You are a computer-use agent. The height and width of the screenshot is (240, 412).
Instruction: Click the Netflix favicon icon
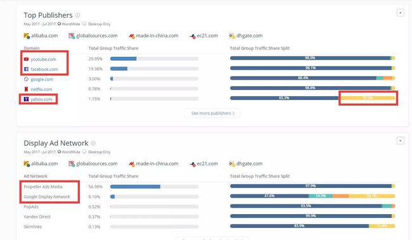(x=26, y=89)
